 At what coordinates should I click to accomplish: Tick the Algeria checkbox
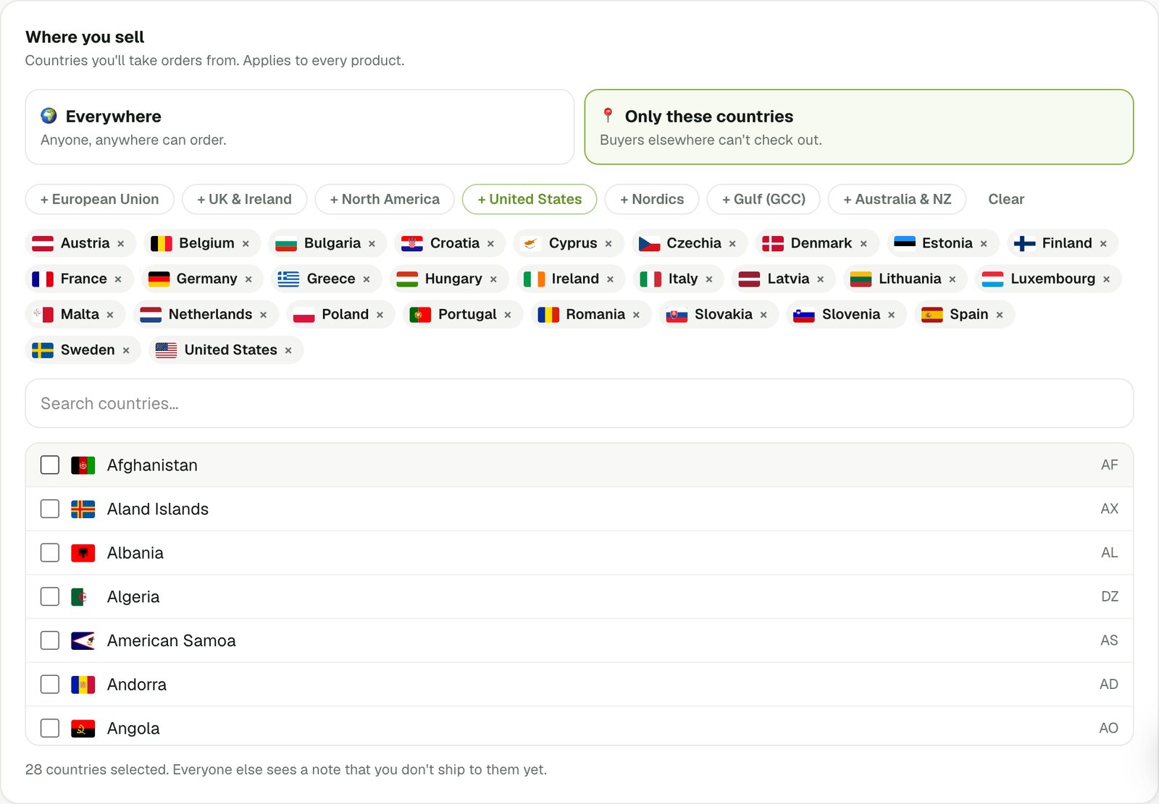pyautogui.click(x=50, y=597)
